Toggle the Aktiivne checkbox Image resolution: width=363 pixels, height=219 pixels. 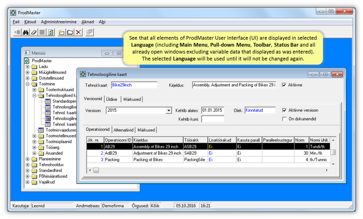[284, 85]
